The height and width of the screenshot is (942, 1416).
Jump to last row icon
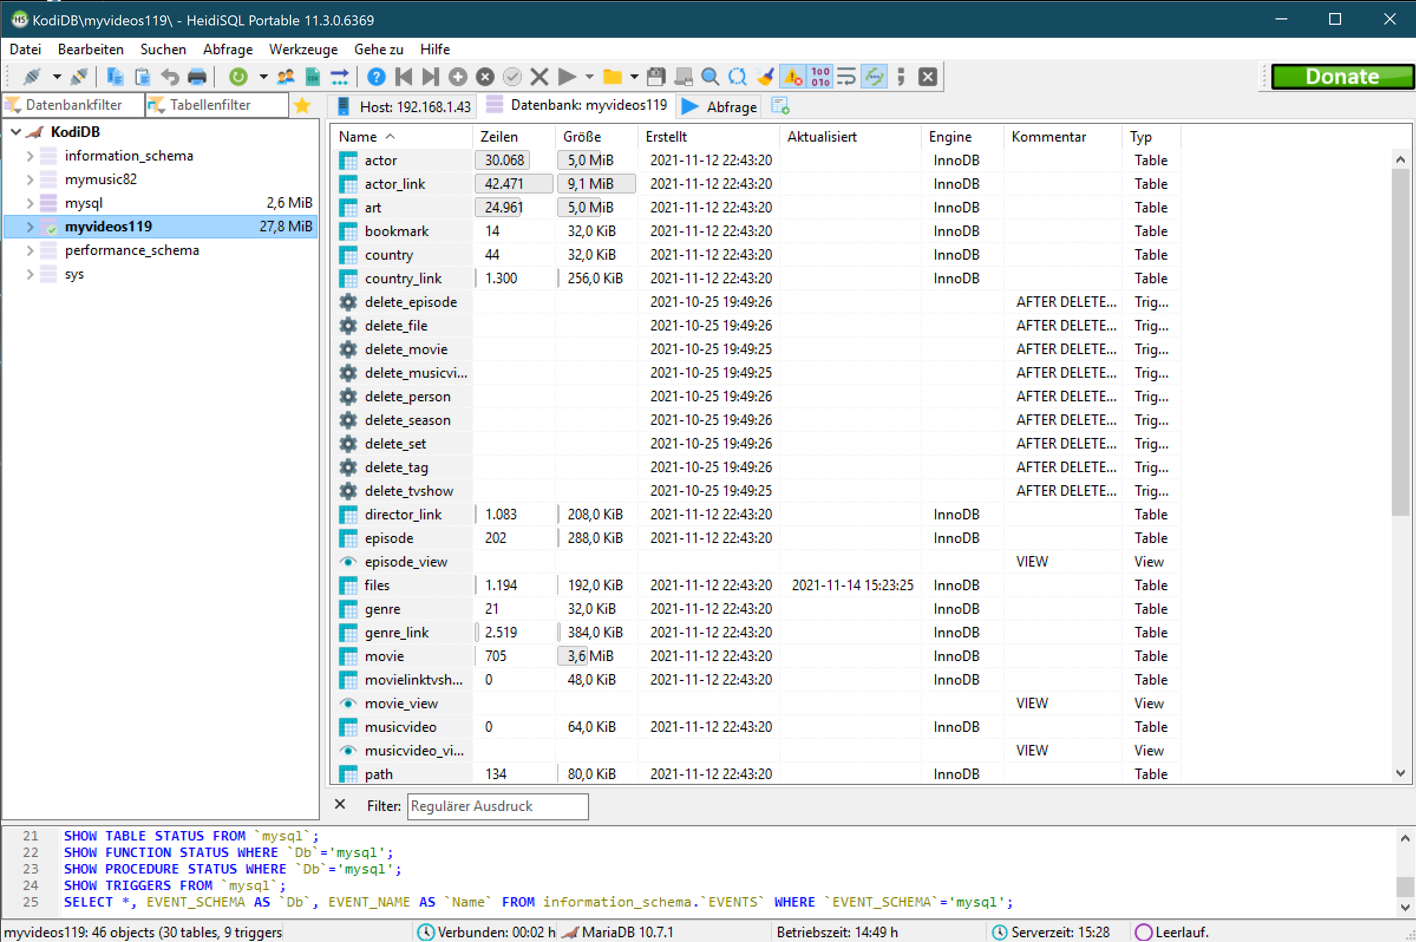[430, 77]
